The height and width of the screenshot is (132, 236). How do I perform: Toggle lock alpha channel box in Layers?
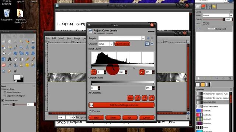pos(208,23)
